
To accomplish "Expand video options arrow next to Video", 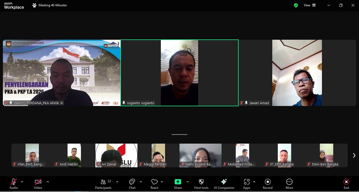I will (48, 182).
